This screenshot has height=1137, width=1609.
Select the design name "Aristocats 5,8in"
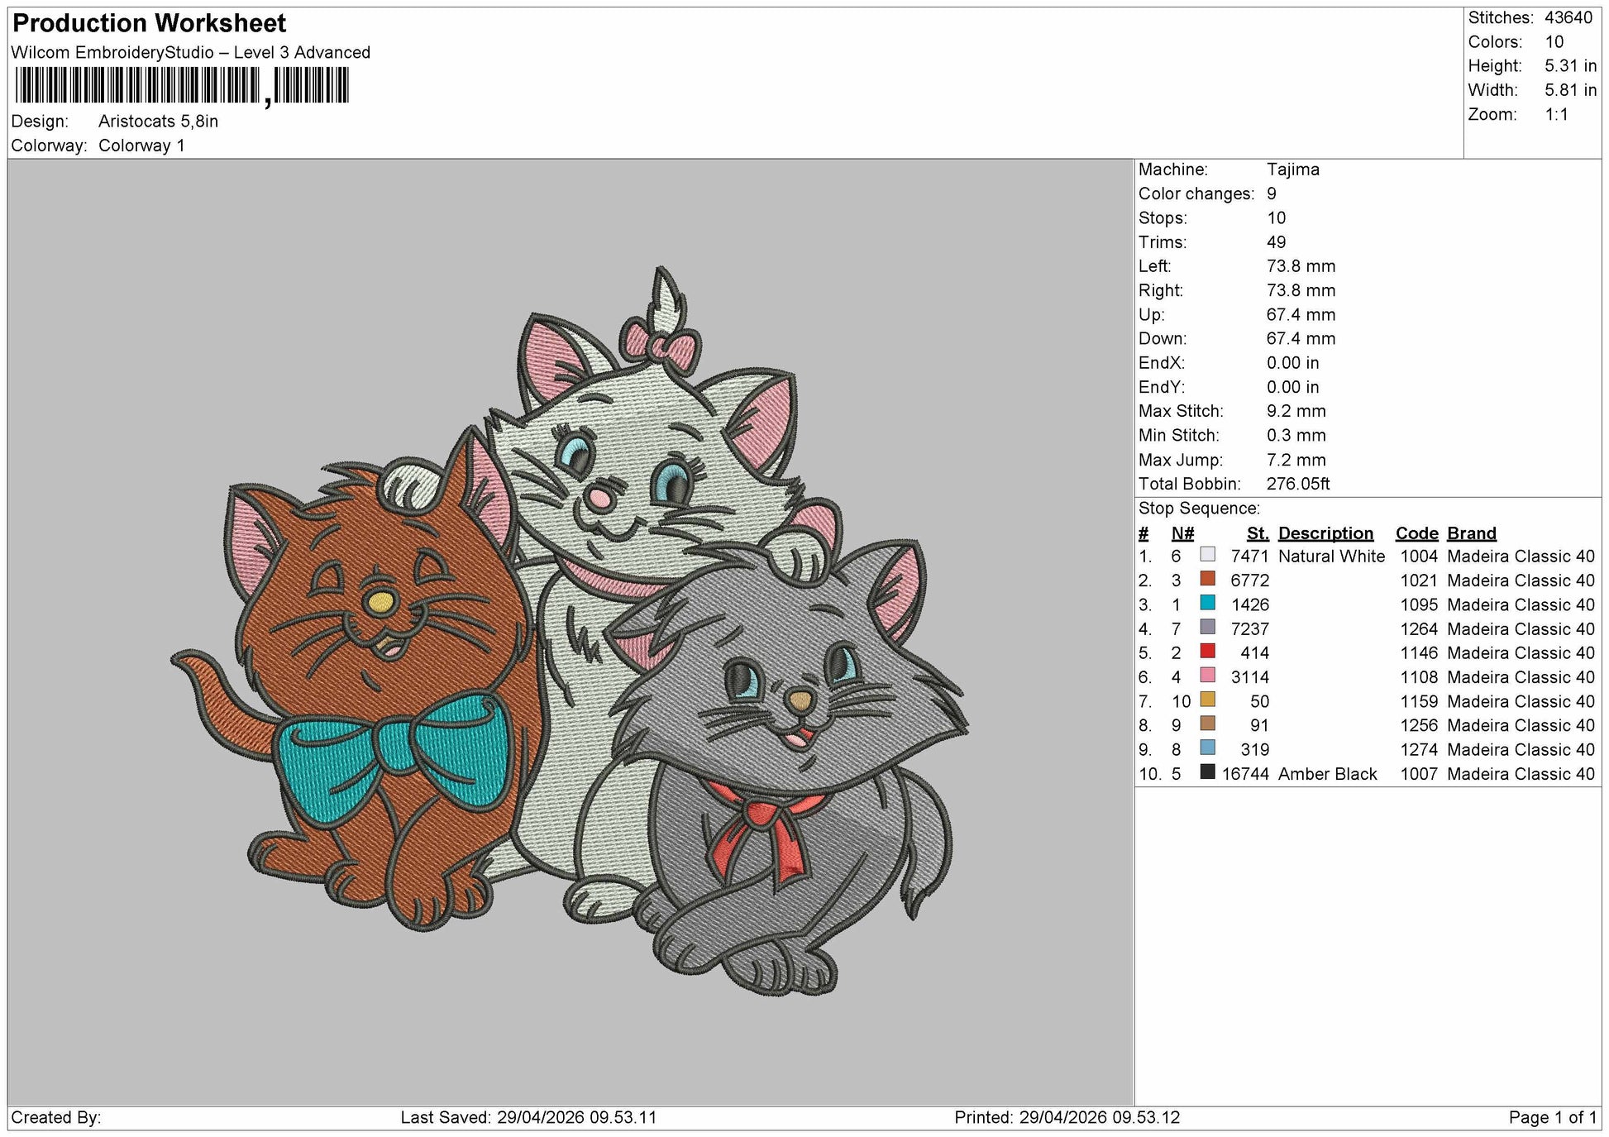point(159,121)
